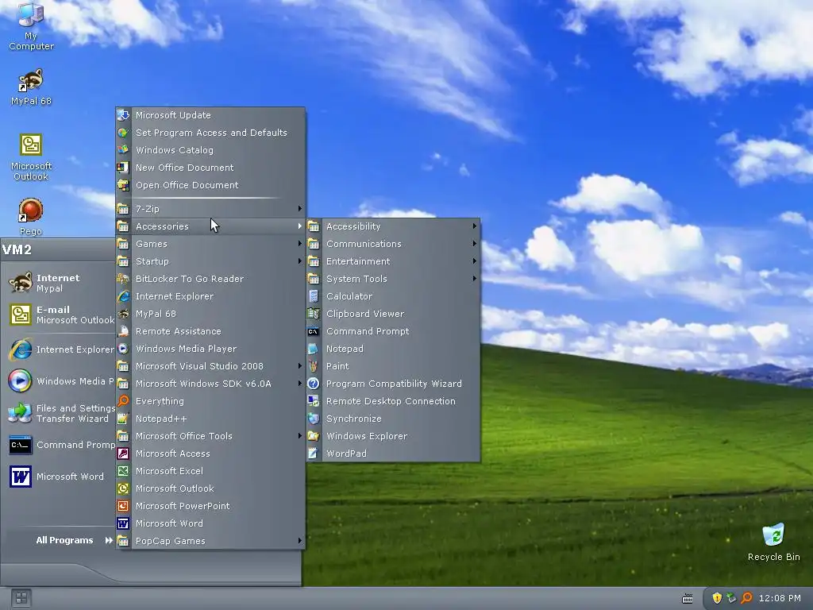Open Microsoft Word in Start menu recent list
Image resolution: width=813 pixels, height=610 pixels.
click(59, 477)
